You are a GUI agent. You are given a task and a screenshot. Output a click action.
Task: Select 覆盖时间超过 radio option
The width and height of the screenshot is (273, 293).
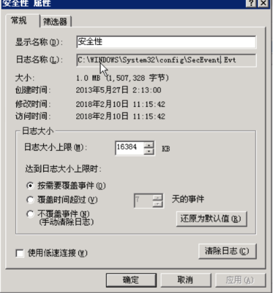tap(30, 199)
